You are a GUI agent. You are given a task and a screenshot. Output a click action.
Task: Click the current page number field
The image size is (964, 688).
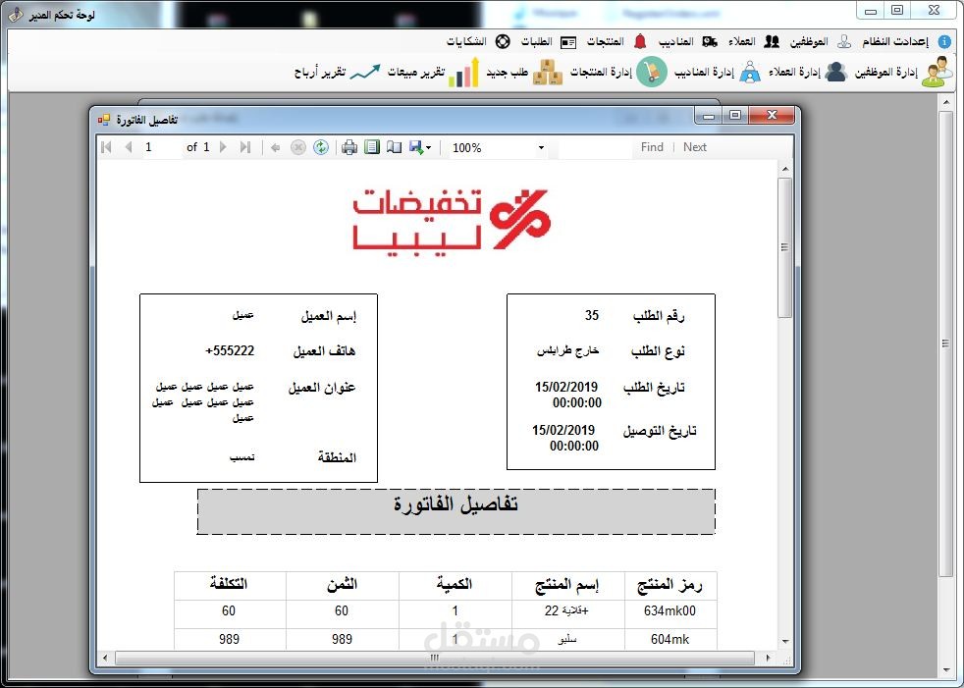pyautogui.click(x=162, y=147)
